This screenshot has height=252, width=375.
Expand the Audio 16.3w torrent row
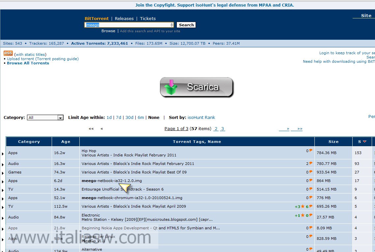click(x=3, y=165)
